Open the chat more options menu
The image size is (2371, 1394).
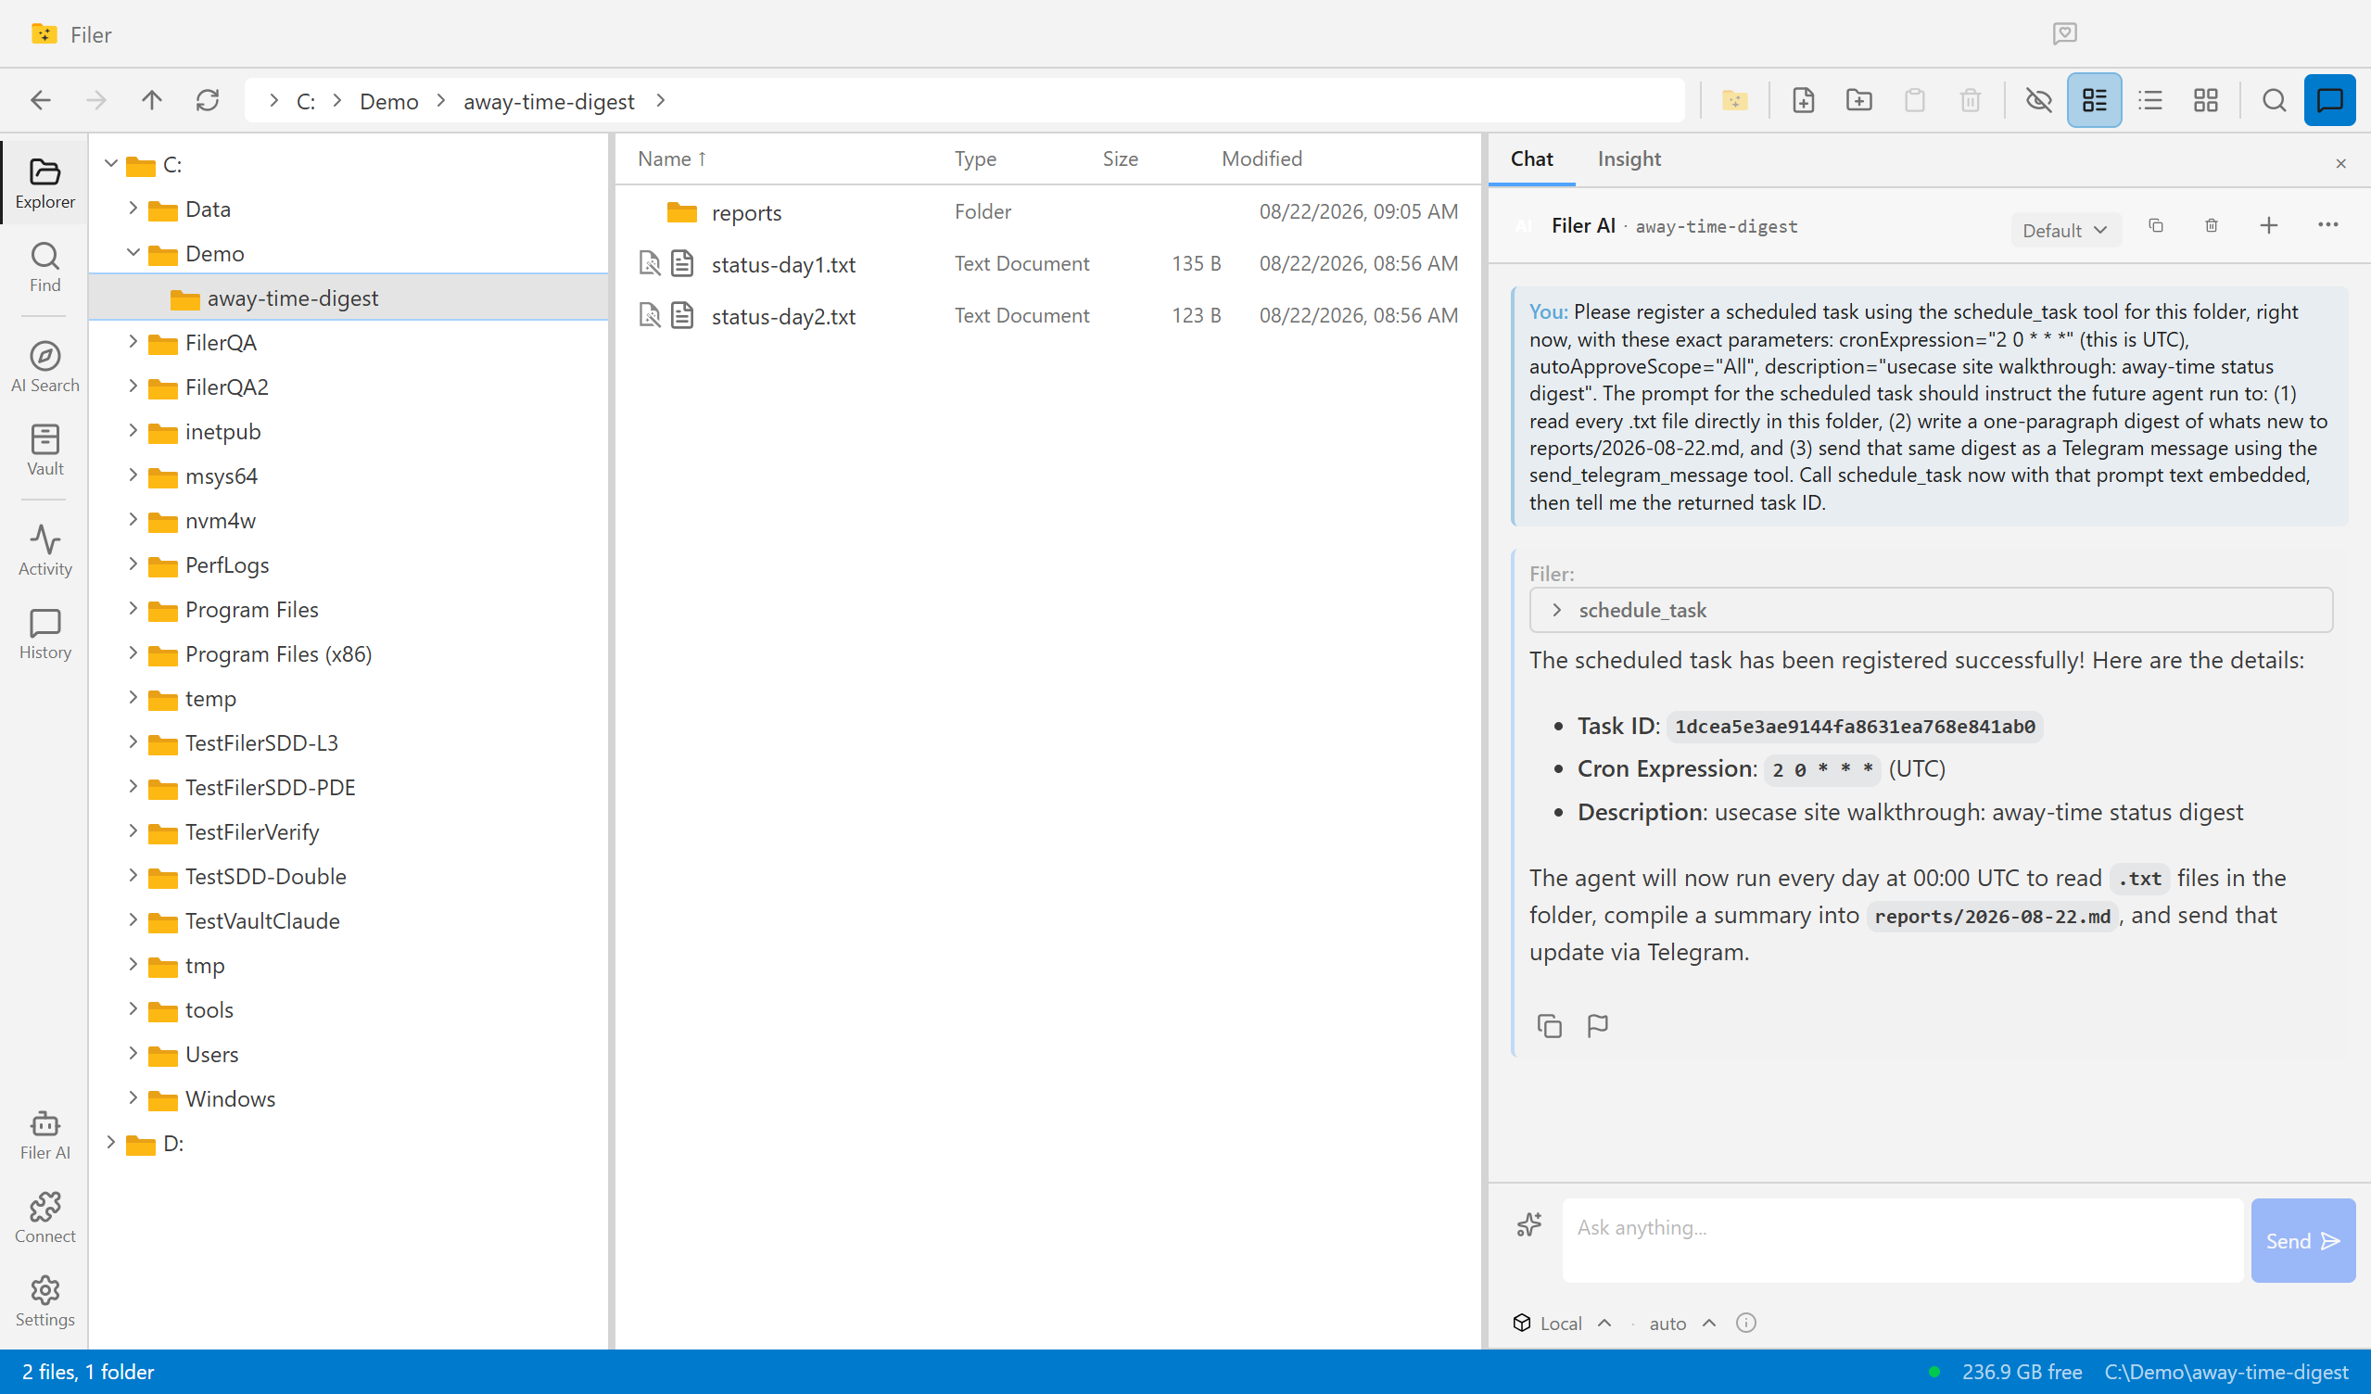(x=2327, y=225)
